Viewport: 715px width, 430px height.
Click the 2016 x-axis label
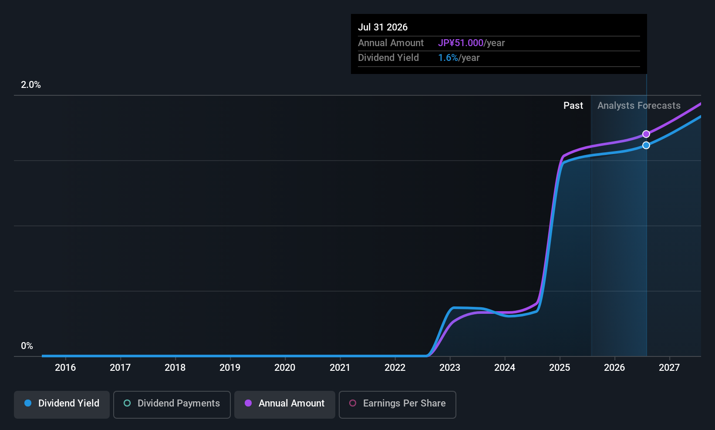click(65, 368)
